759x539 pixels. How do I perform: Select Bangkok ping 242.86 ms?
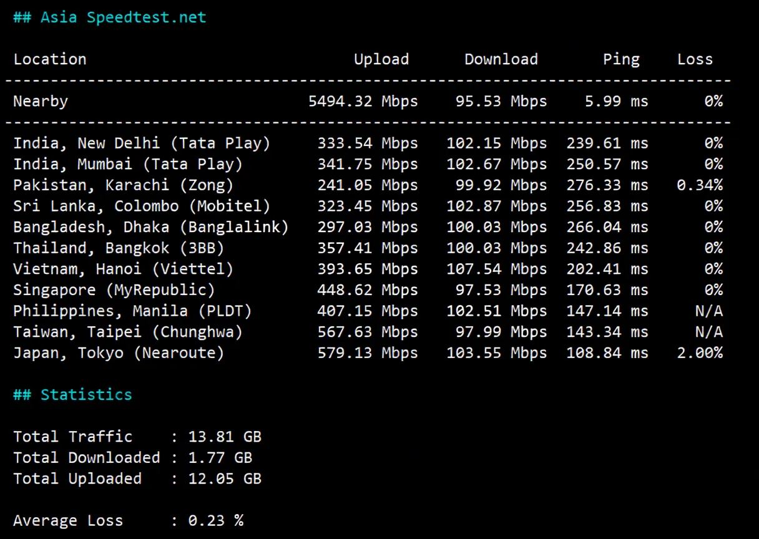[x=607, y=248]
